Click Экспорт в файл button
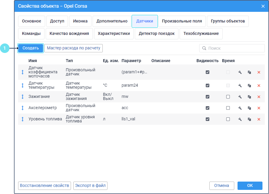269x194 pixels. 90,186
